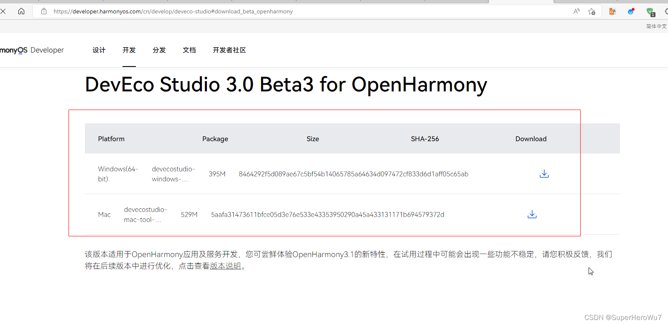Image resolution: width=668 pixels, height=325 pixels.
Task: Click the Windows(64-bit) platform cell
Action: [118, 174]
